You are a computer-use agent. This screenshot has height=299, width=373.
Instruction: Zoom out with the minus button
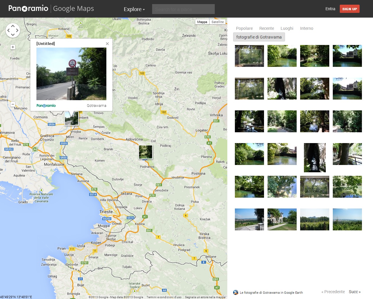pos(13,104)
